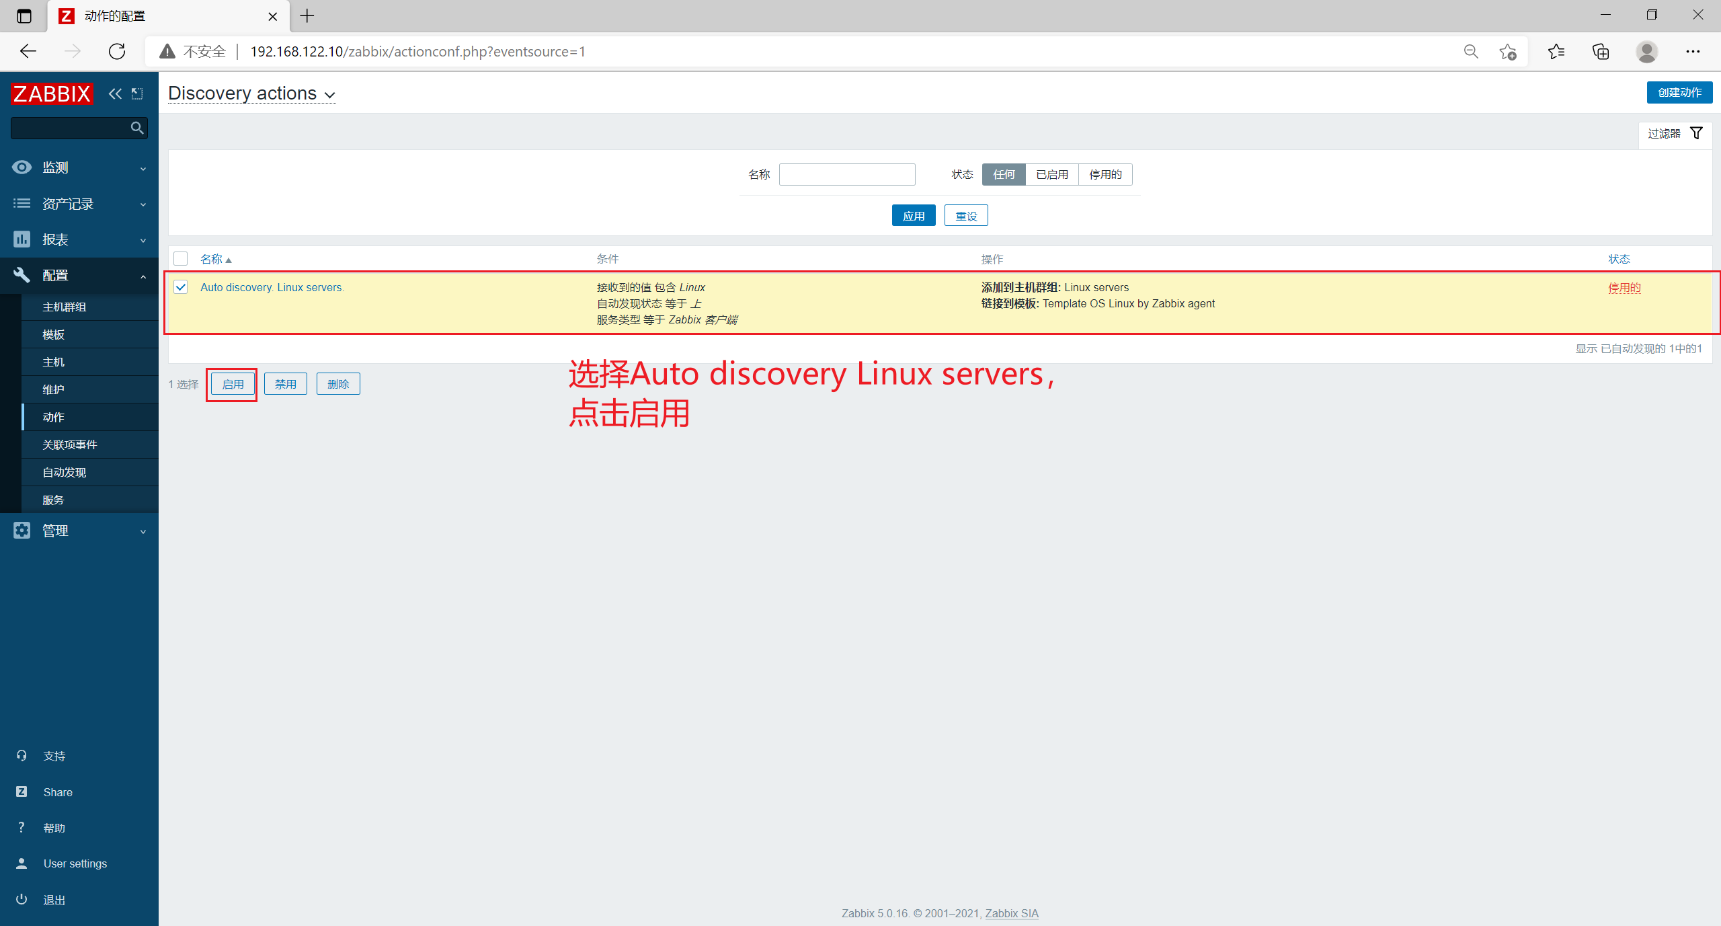Click the 资产记录 list icon
Screen dimensions: 1721x926
tap(22, 203)
